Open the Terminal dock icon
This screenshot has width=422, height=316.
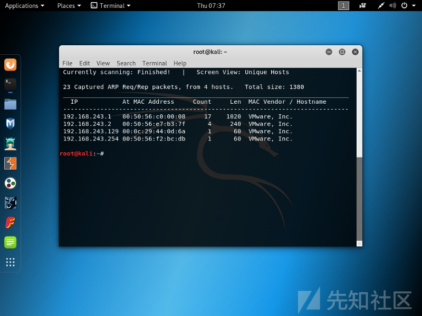10,84
